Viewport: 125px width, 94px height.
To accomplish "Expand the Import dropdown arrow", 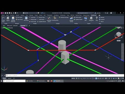I will coord(8,21).
